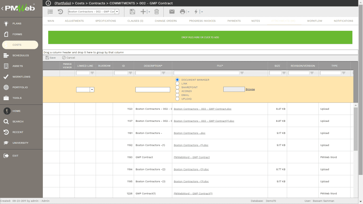Open Plans in the sidebar
Viewport: 363px width, 204px height.
point(17,24)
